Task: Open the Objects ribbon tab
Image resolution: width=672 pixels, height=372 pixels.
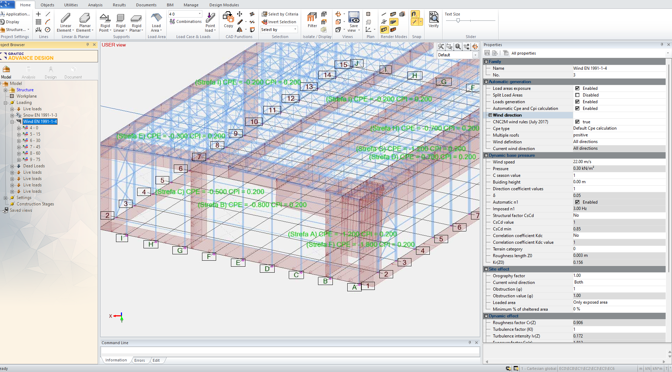Action: click(47, 5)
